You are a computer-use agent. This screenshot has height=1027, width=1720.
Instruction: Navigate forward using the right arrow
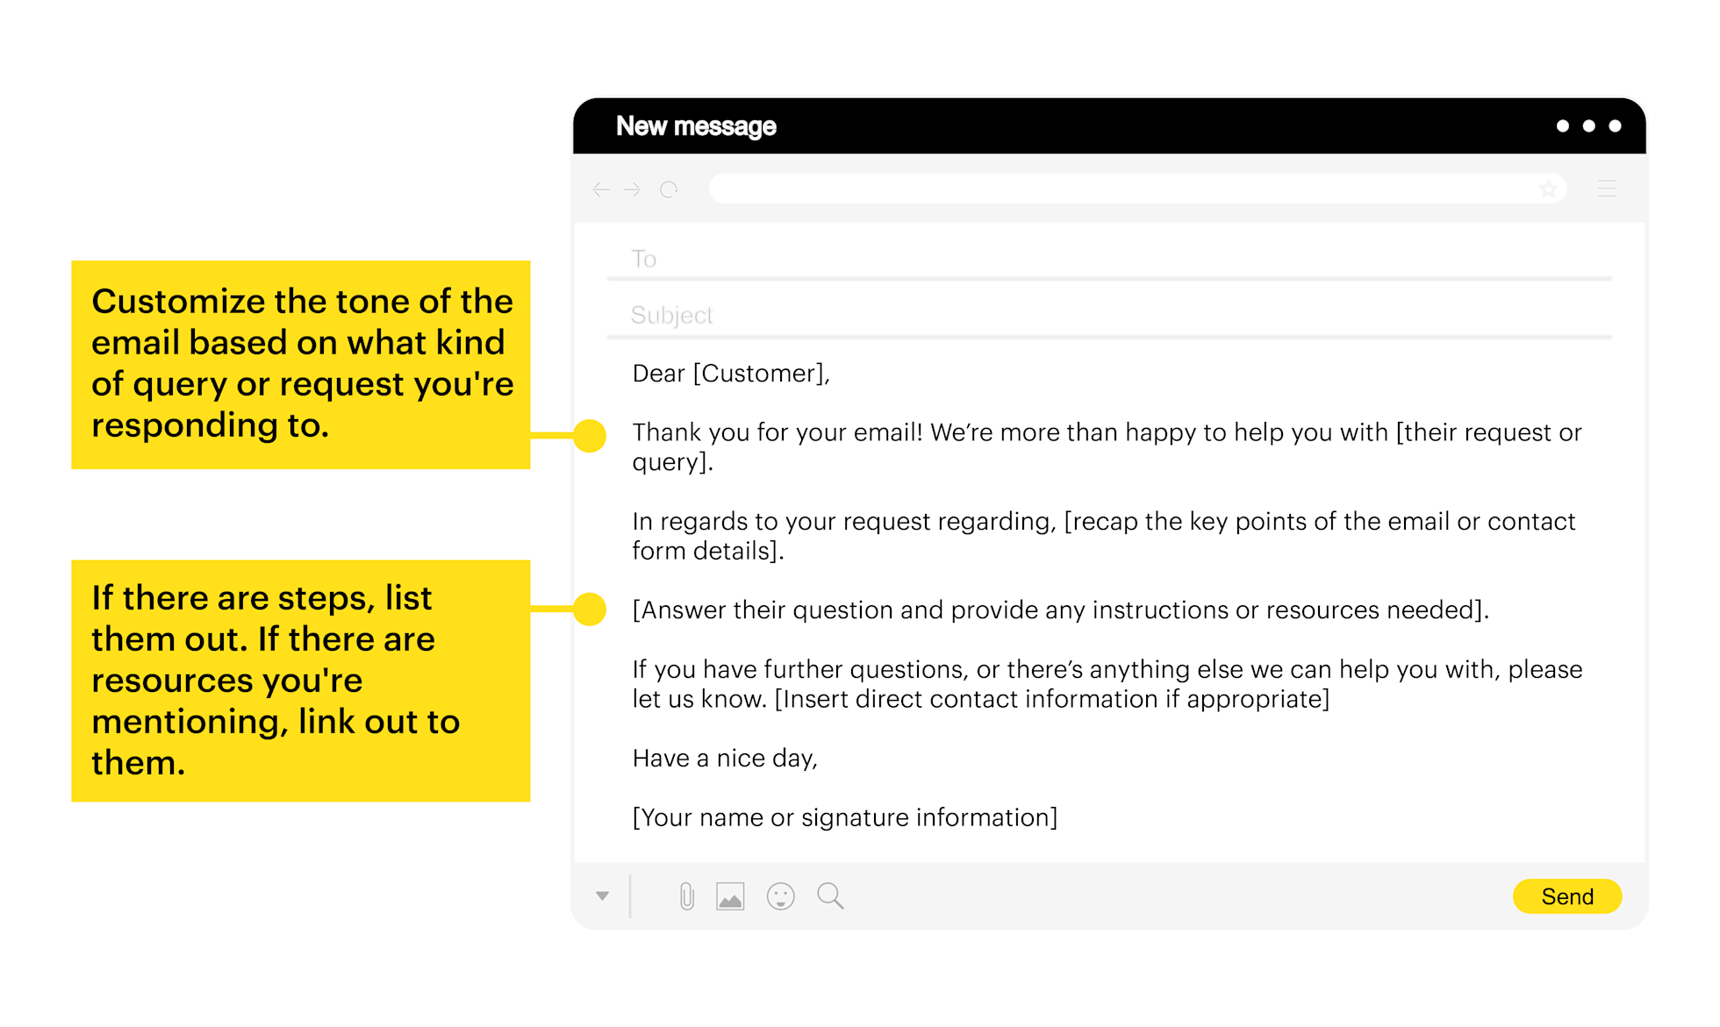(x=632, y=189)
